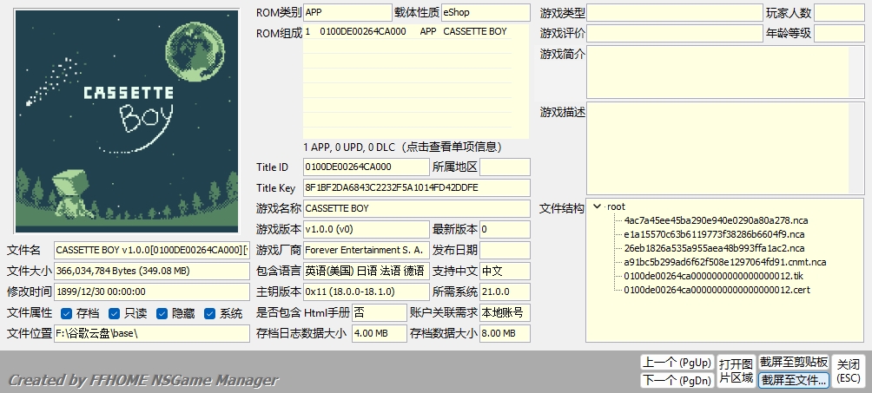Select the .cert certificate file in tree
The height and width of the screenshot is (393, 872).
point(704,290)
